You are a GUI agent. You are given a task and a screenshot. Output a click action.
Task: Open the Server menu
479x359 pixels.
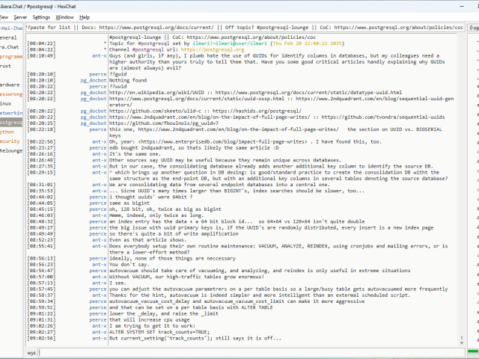19,16
